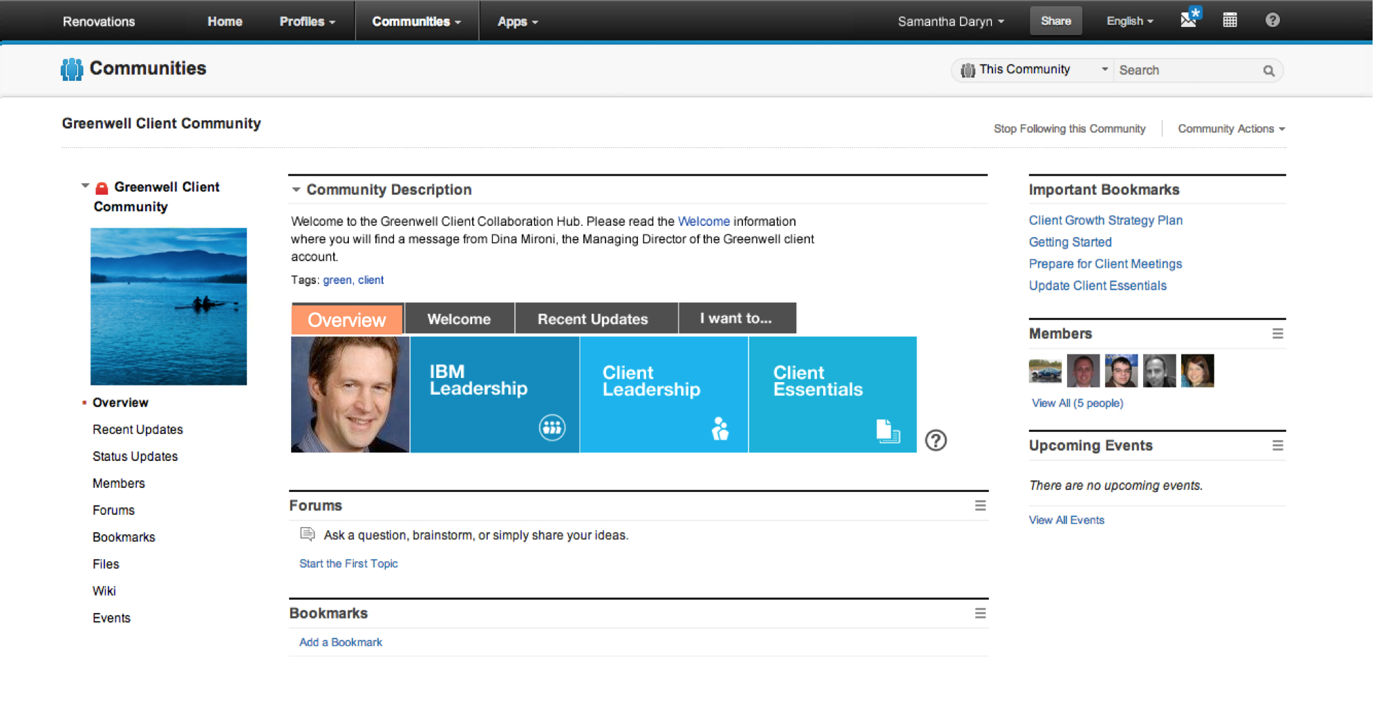Collapse the Greenwell Client Community tree node

click(x=85, y=186)
